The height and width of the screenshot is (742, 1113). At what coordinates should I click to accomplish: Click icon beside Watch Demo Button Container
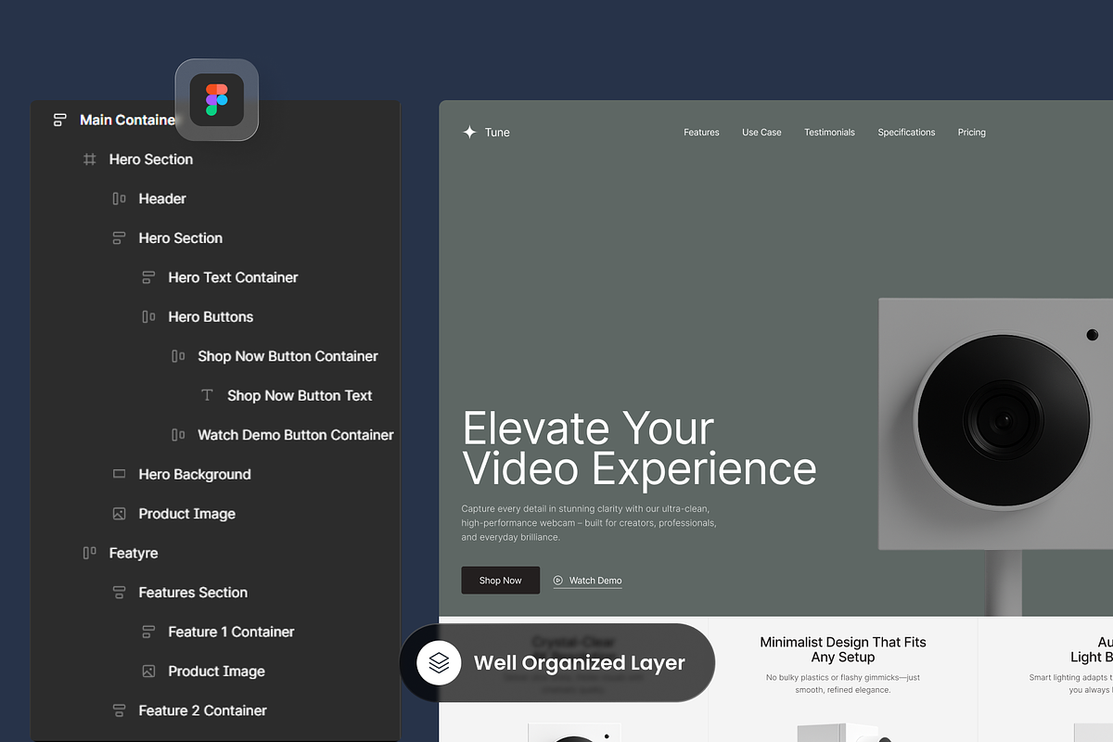point(178,435)
